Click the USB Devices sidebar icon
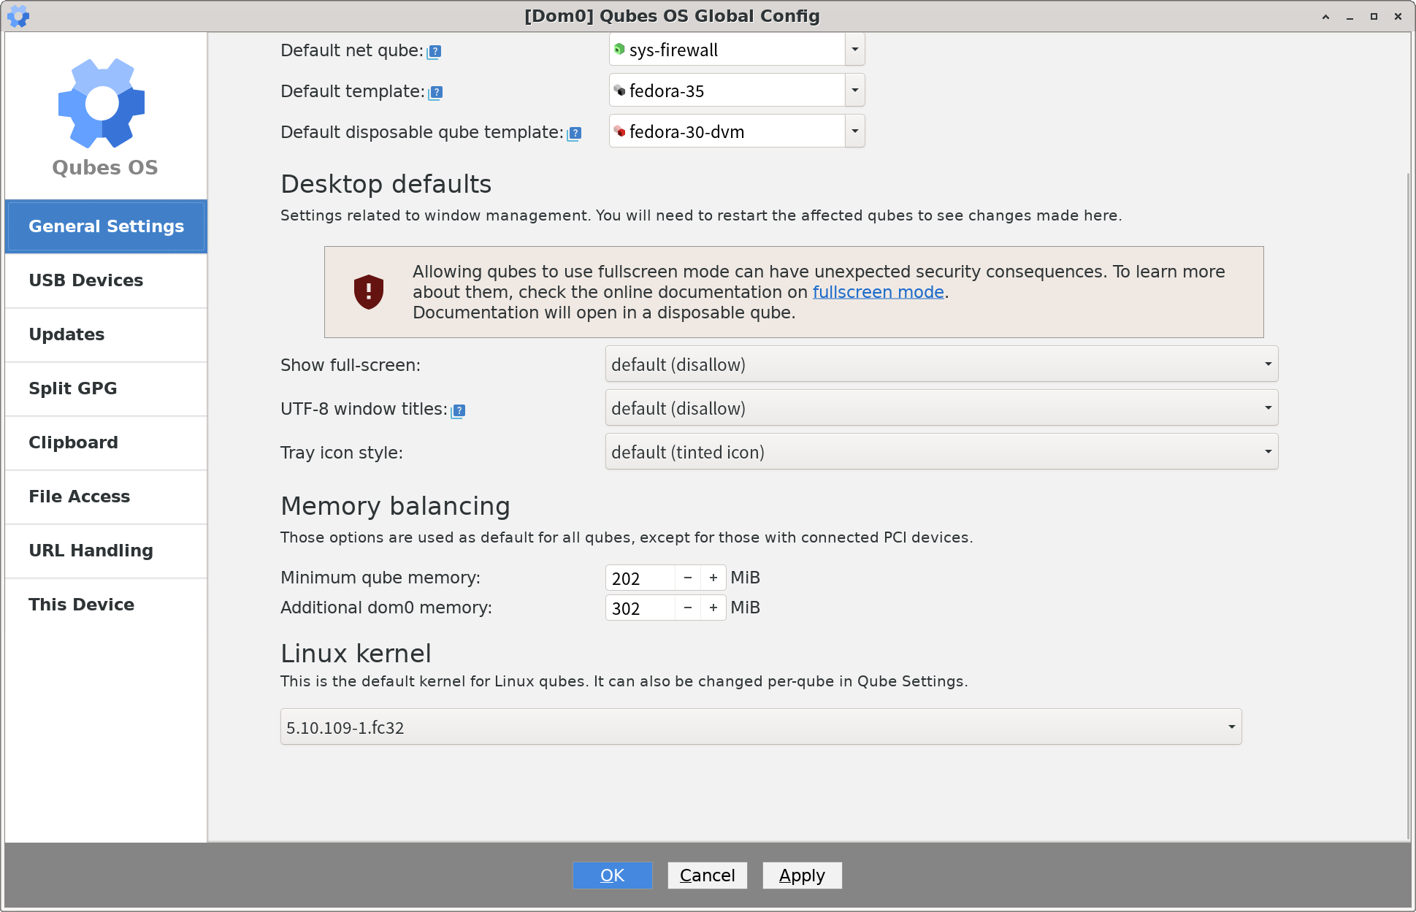The image size is (1416, 912). tap(107, 280)
